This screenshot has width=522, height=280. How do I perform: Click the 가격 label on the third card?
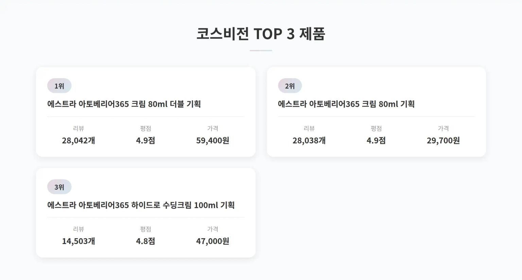213,229
